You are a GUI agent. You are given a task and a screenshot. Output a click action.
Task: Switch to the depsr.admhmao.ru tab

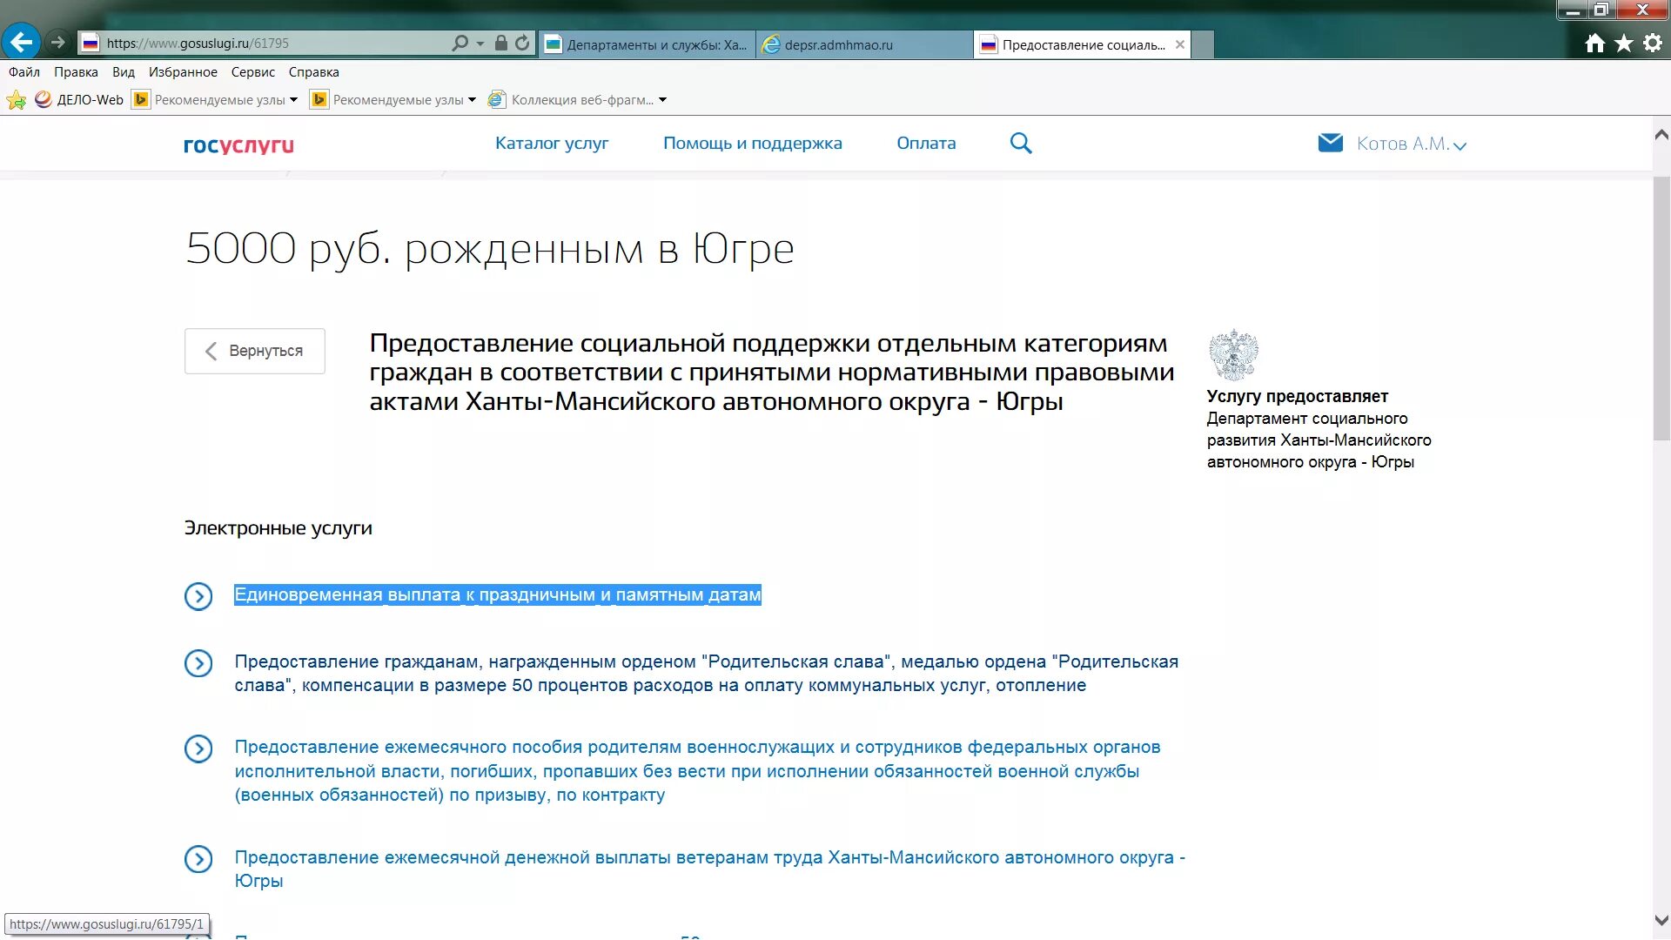(862, 44)
